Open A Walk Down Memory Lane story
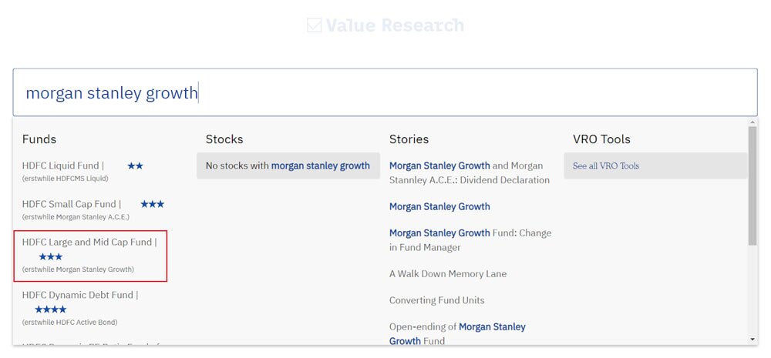771x358 pixels. (x=448, y=274)
